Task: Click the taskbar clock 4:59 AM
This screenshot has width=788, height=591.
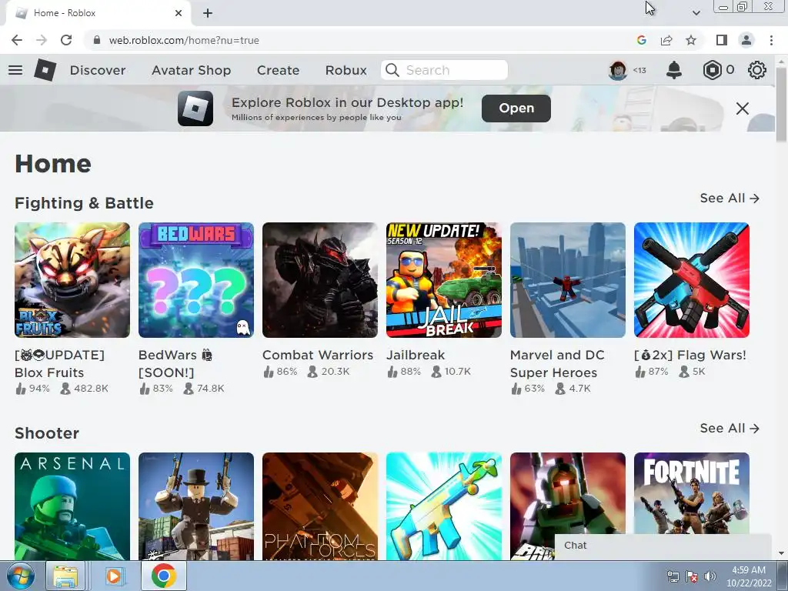Action: [x=748, y=570]
